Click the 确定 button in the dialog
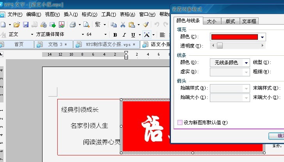284x162 pixels. click(277, 136)
